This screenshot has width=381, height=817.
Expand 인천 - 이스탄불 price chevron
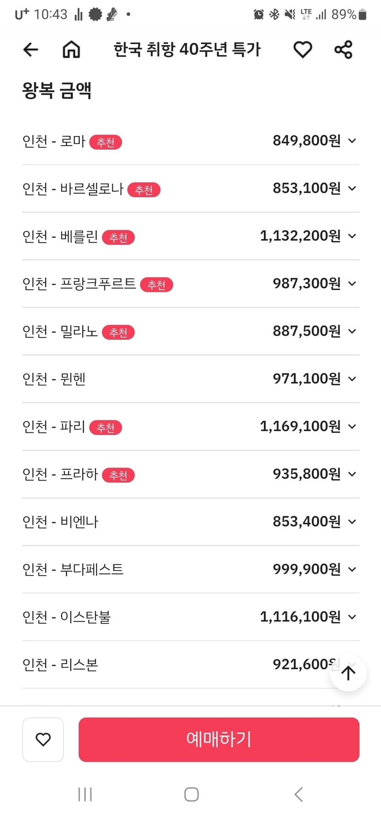[x=352, y=617]
